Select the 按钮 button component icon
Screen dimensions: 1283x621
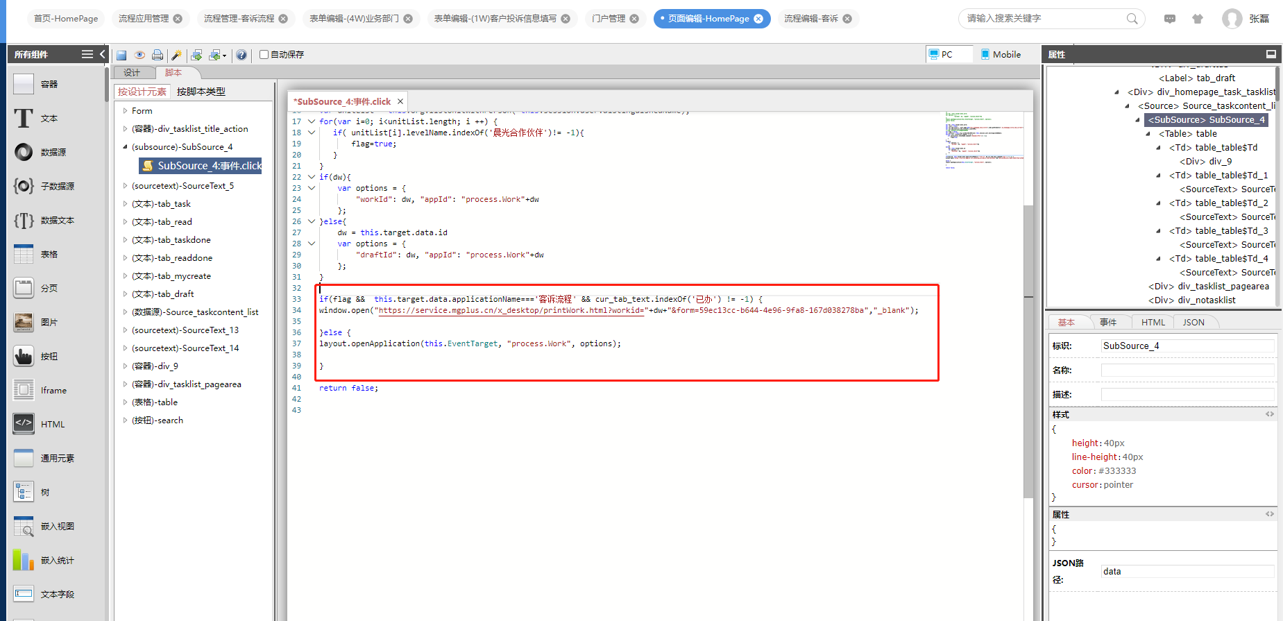24,356
